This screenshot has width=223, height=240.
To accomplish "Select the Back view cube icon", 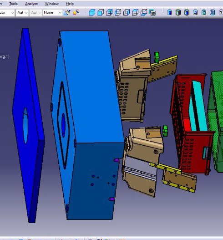I will pos(109,12).
